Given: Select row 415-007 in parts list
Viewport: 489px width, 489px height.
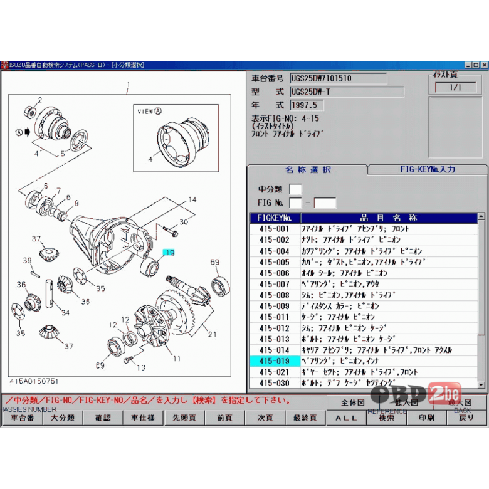Looking at the screenshot, I should (x=364, y=284).
